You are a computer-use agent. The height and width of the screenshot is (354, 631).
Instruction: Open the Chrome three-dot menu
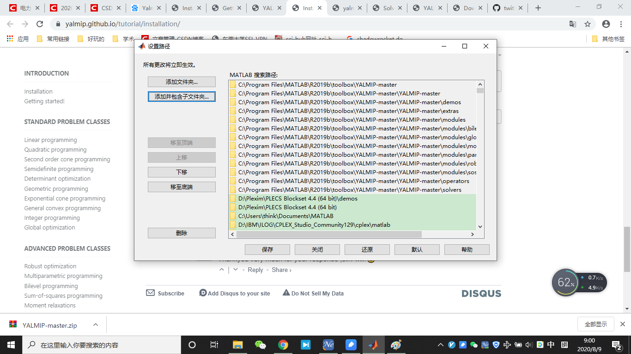[620, 24]
